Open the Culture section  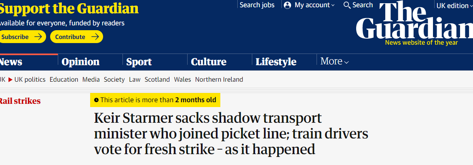pyautogui.click(x=209, y=62)
